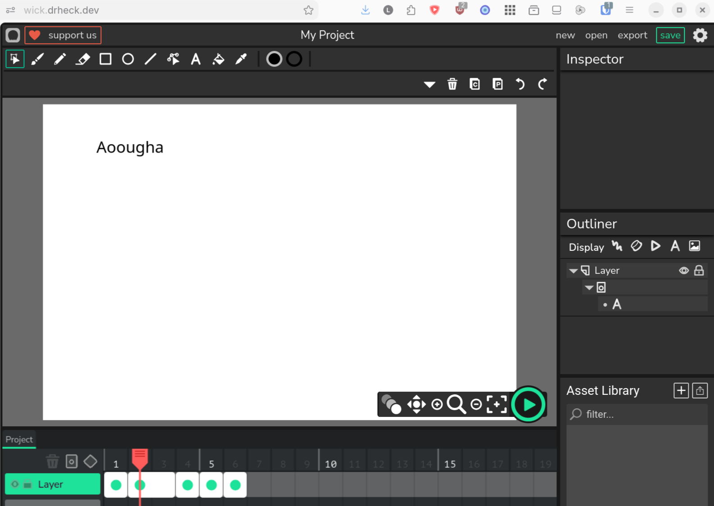Add an asset to the library

point(681,390)
